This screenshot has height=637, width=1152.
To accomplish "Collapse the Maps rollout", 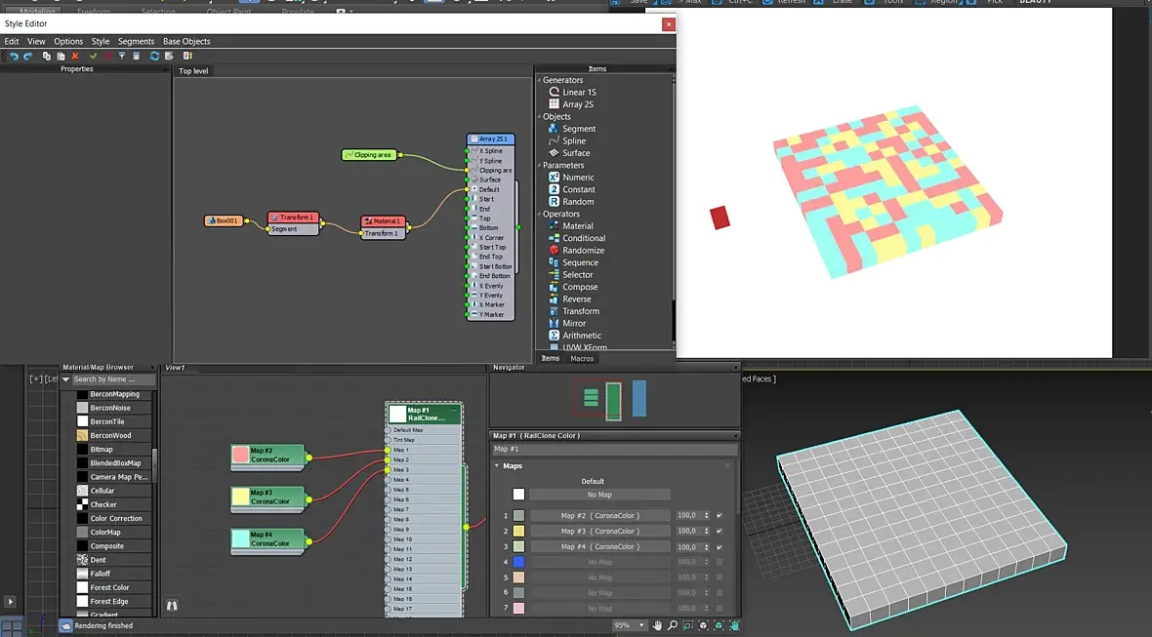I will tap(498, 466).
